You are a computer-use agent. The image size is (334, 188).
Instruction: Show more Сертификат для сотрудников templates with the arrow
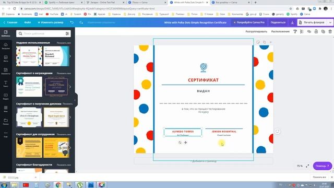pos(70,148)
